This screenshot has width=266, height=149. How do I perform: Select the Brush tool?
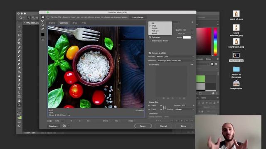tap(19, 55)
